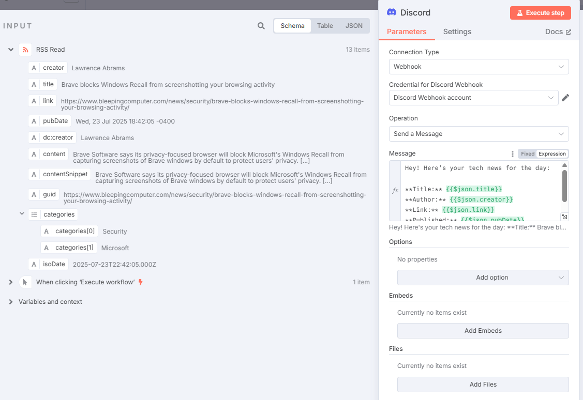Select the content field pill
The width and height of the screenshot is (583, 400).
point(48,154)
